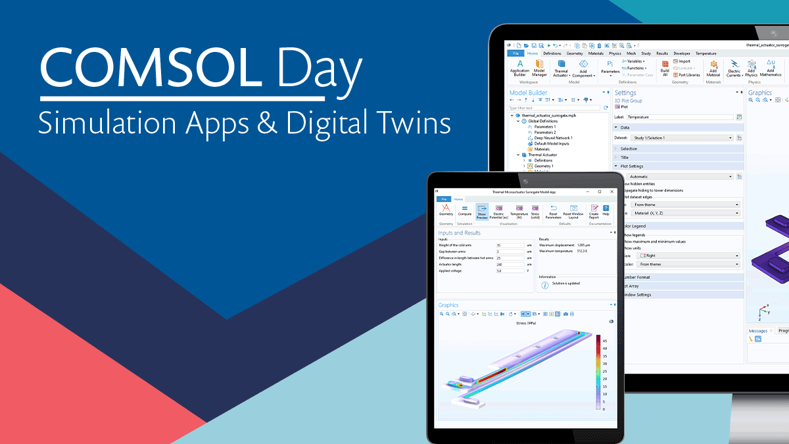Click the Type filter text box

(554, 108)
